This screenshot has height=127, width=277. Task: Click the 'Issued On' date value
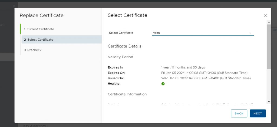tap(206, 78)
